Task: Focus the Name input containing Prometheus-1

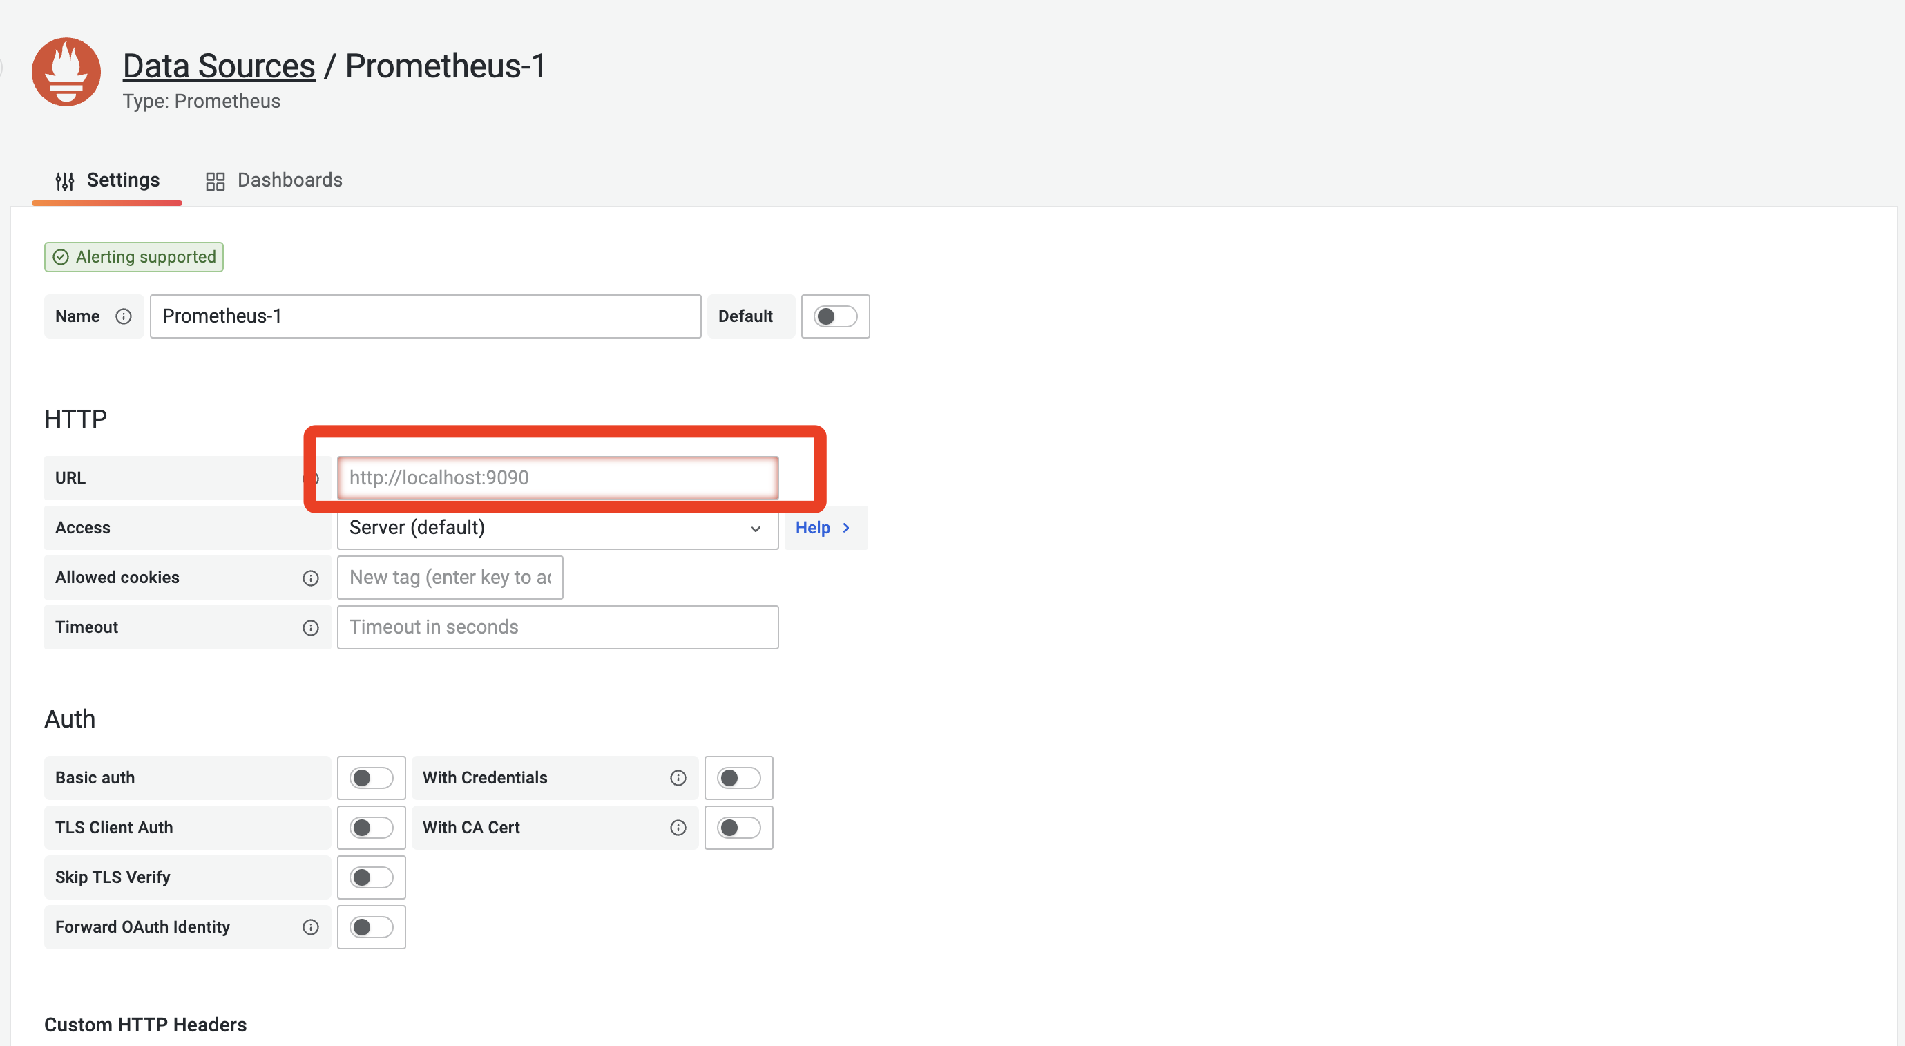Action: (x=425, y=316)
